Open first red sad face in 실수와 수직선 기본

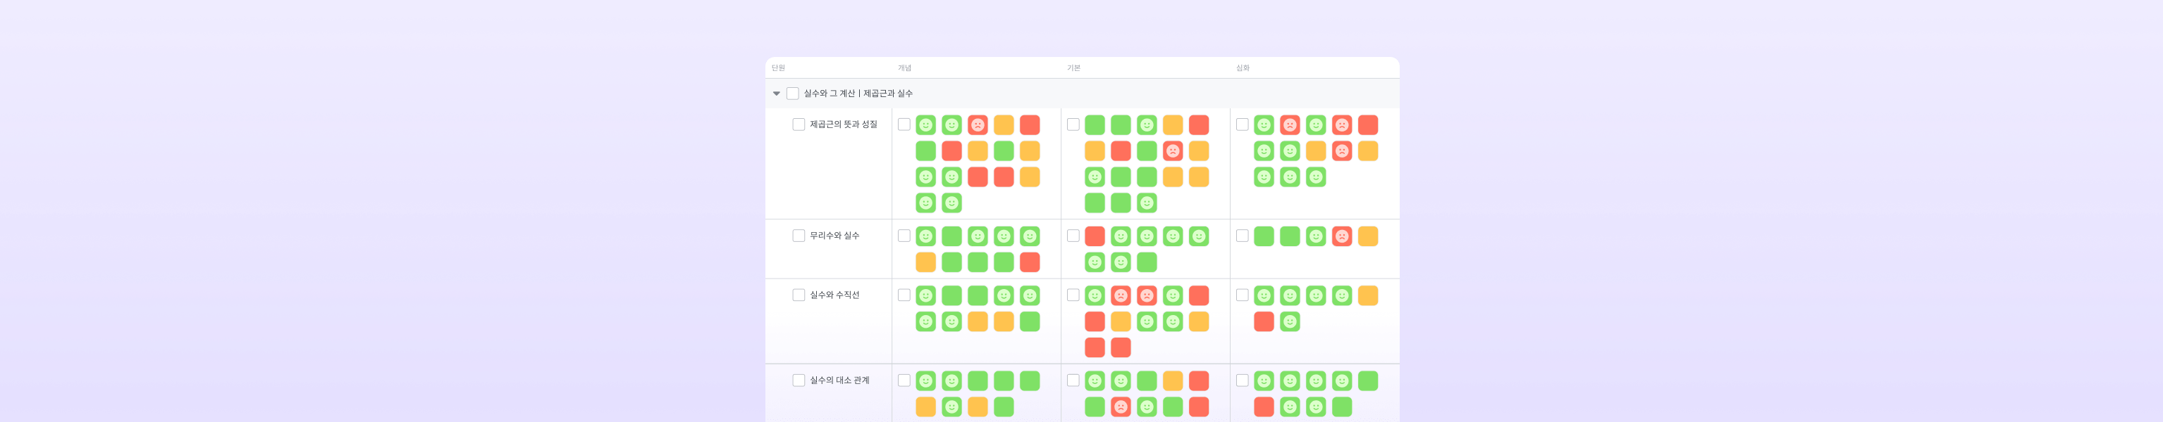pyautogui.click(x=1120, y=296)
